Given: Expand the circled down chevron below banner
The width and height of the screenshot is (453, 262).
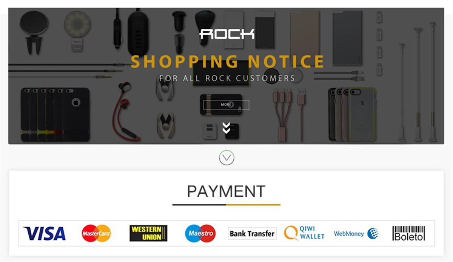Looking at the screenshot, I should (226, 158).
